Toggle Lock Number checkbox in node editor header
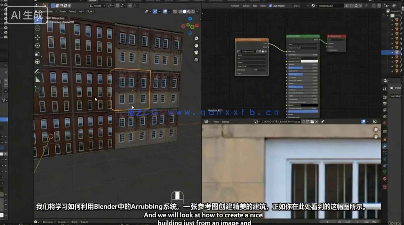Viewport: 404px width, 225px height. coord(271,5)
